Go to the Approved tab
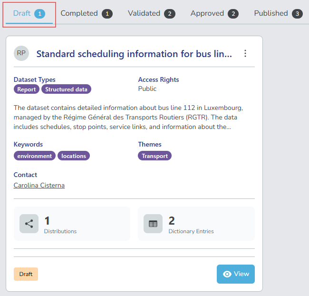 (207, 13)
